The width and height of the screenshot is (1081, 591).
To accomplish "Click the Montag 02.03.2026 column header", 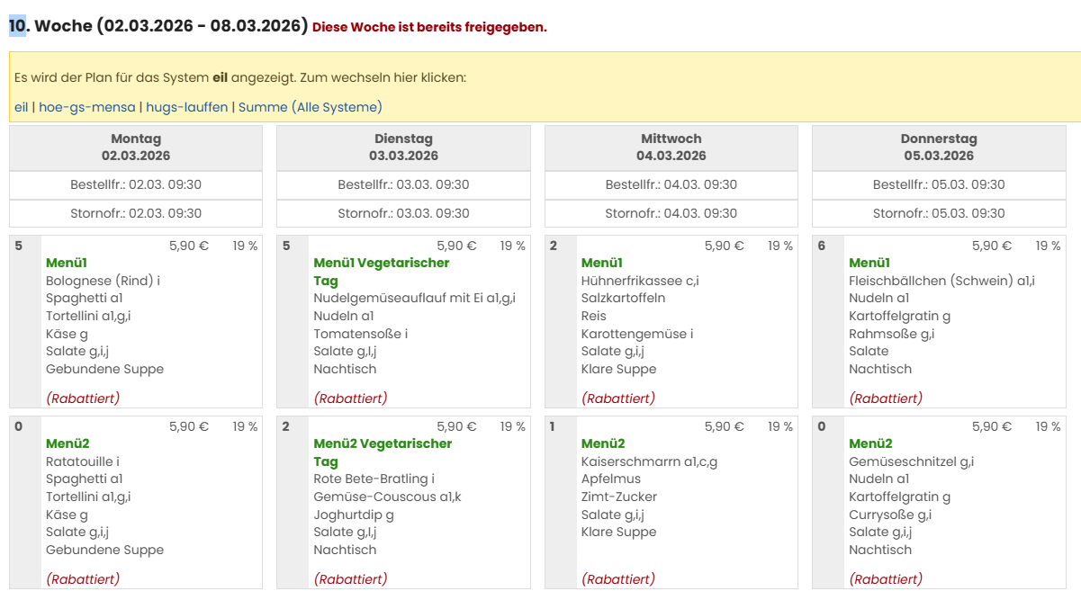I will tap(136, 148).
